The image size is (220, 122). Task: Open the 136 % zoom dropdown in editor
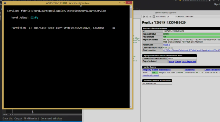click(10, 115)
